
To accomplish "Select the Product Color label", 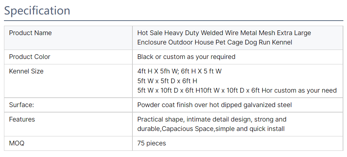I will click(x=30, y=57).
